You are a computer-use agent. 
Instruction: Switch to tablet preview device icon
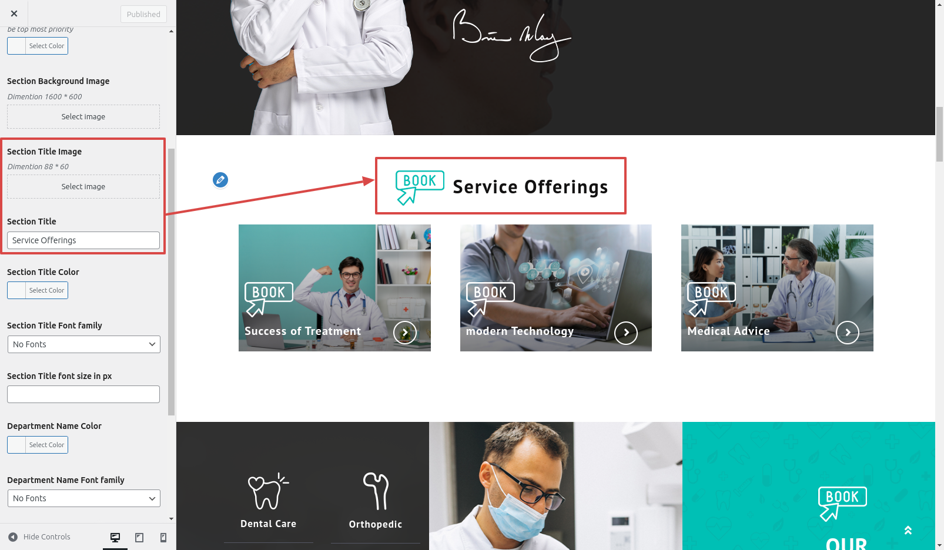coord(139,537)
